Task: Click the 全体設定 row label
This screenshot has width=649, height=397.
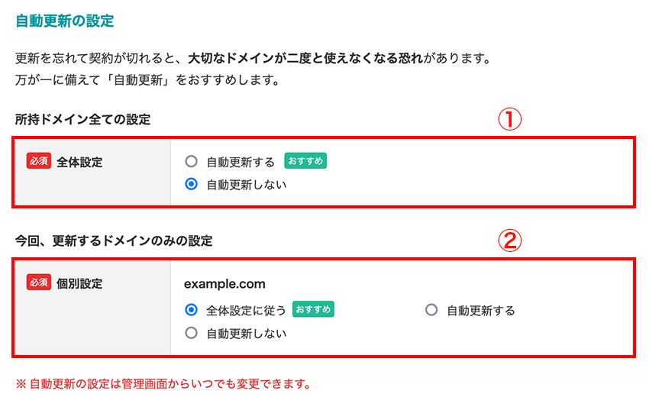Action: click(79, 162)
